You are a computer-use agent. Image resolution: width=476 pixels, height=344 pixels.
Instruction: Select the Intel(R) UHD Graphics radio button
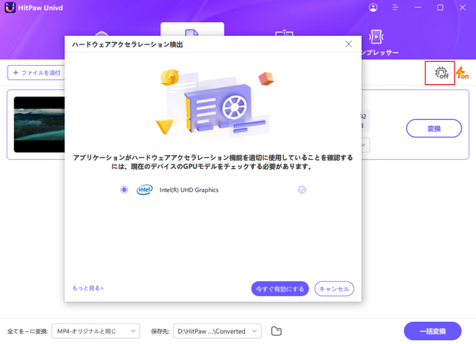124,190
